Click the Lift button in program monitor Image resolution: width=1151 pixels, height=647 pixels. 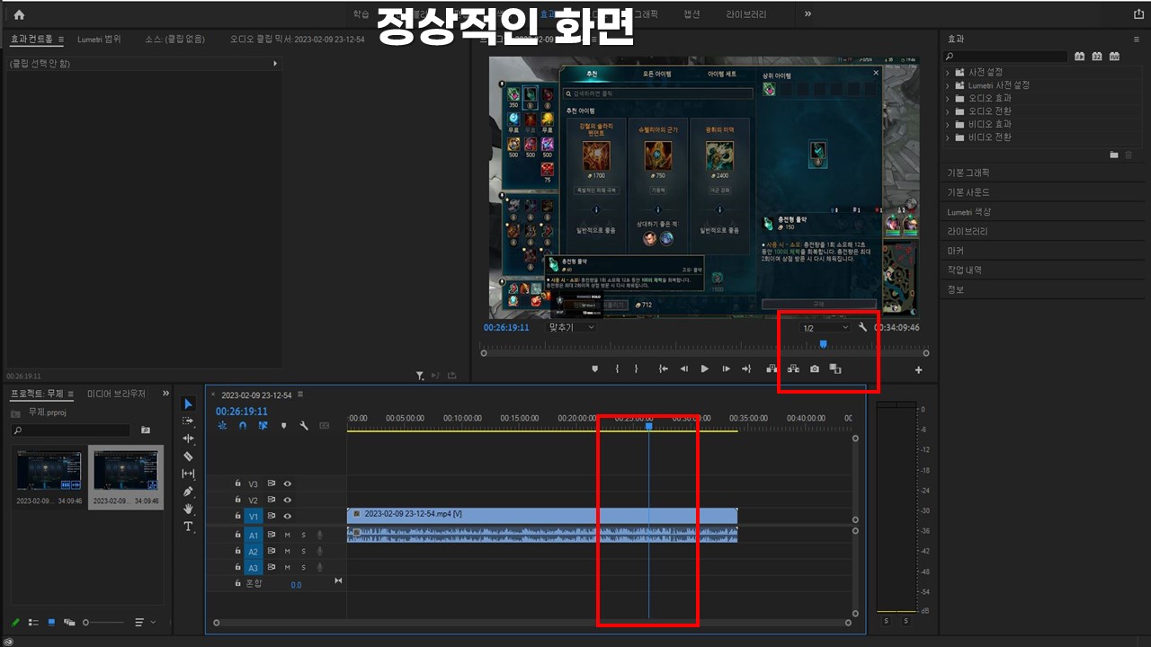[x=772, y=369]
